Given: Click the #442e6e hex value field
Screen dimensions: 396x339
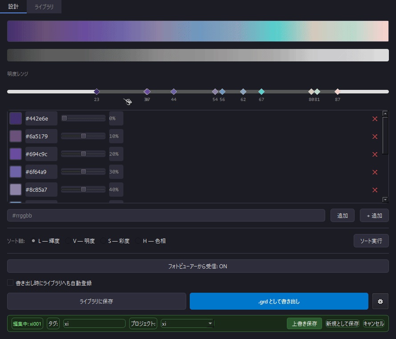Looking at the screenshot, I should [x=41, y=118].
